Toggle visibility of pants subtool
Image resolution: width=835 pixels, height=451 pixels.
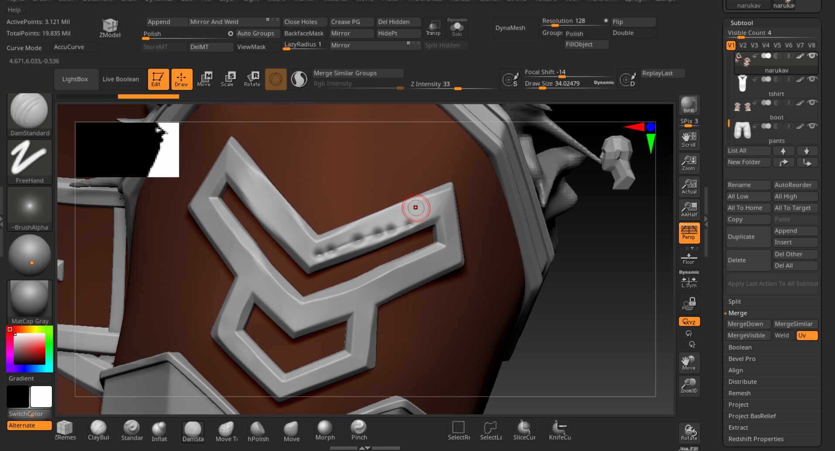click(x=812, y=126)
